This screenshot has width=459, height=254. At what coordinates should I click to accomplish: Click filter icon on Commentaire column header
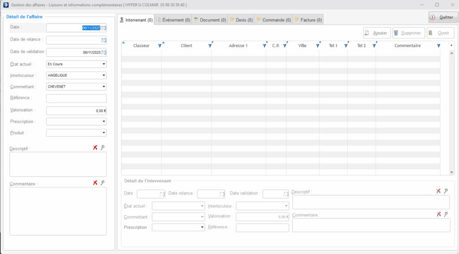(438, 46)
